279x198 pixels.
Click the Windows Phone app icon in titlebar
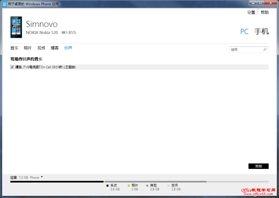point(4,4)
